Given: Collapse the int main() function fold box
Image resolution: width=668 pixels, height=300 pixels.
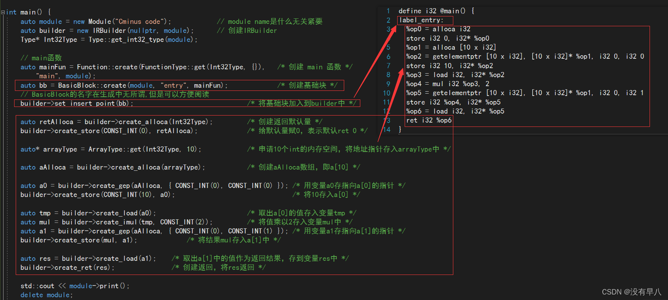Looking at the screenshot, I should [3, 12].
